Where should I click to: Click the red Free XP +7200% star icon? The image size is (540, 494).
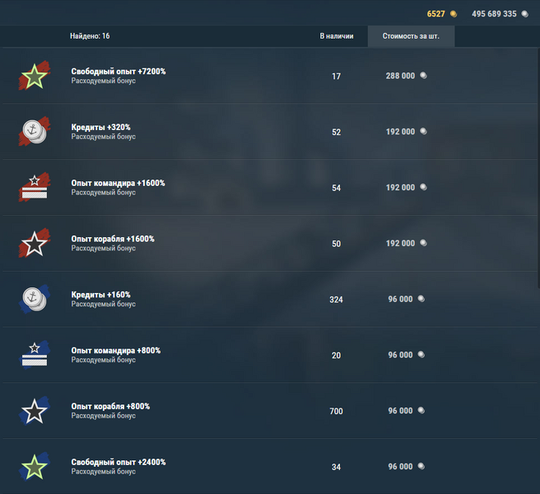click(35, 76)
